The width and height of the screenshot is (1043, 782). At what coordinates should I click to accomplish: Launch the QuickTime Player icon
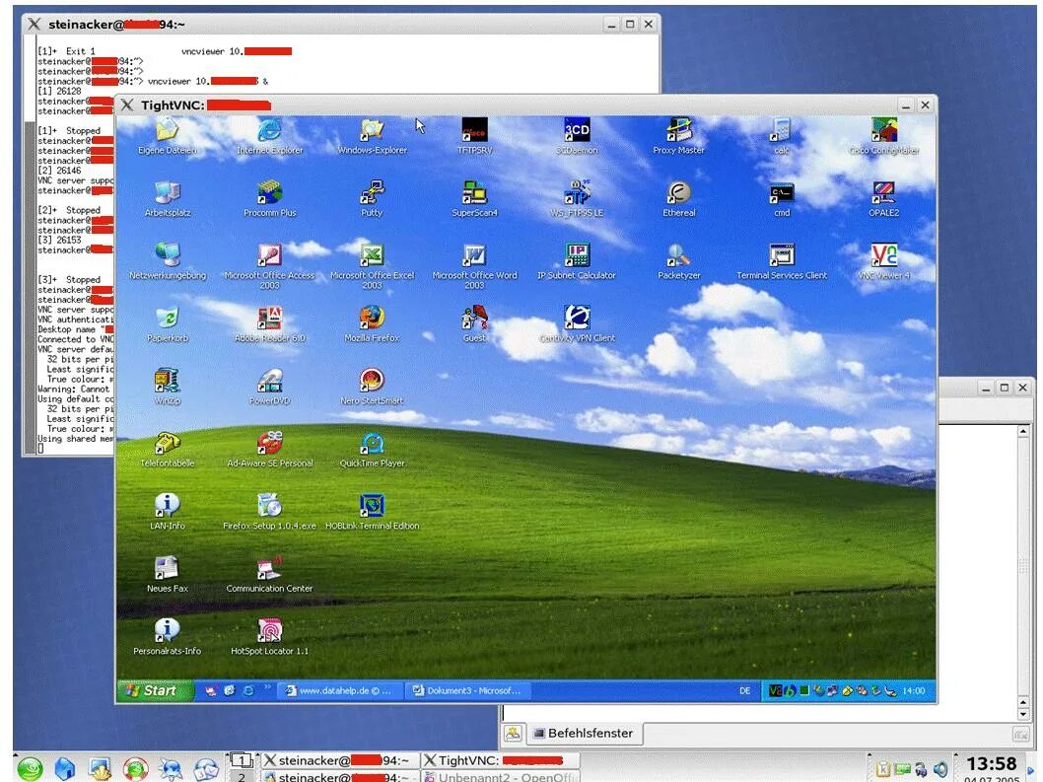tap(372, 443)
